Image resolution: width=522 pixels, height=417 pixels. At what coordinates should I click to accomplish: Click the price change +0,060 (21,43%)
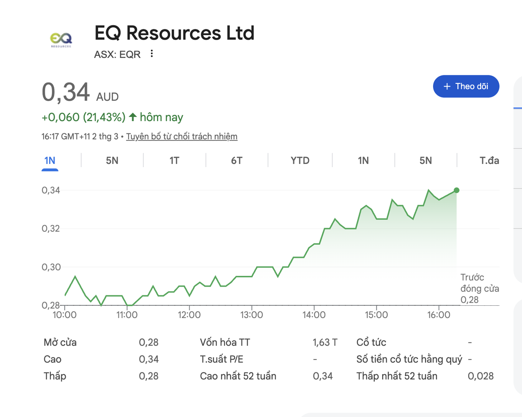(84, 117)
